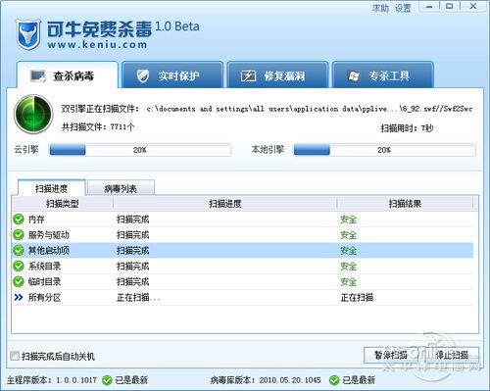
Task: Click the blue double-arrow icon beside 所有分区
Action: coord(19,297)
